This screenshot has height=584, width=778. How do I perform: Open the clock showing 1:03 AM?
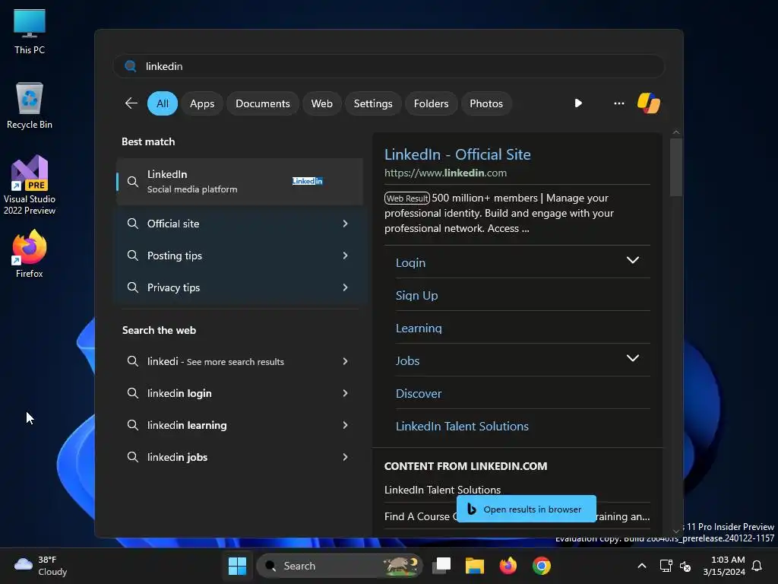point(724,566)
